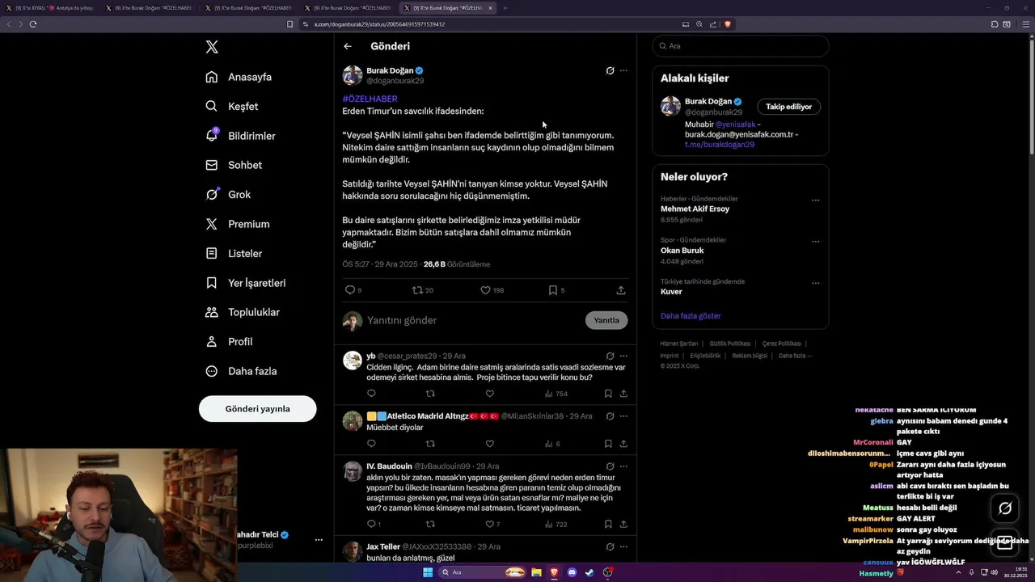This screenshot has height=582, width=1035.
Task: Like yb's reply
Action: pyautogui.click(x=489, y=394)
